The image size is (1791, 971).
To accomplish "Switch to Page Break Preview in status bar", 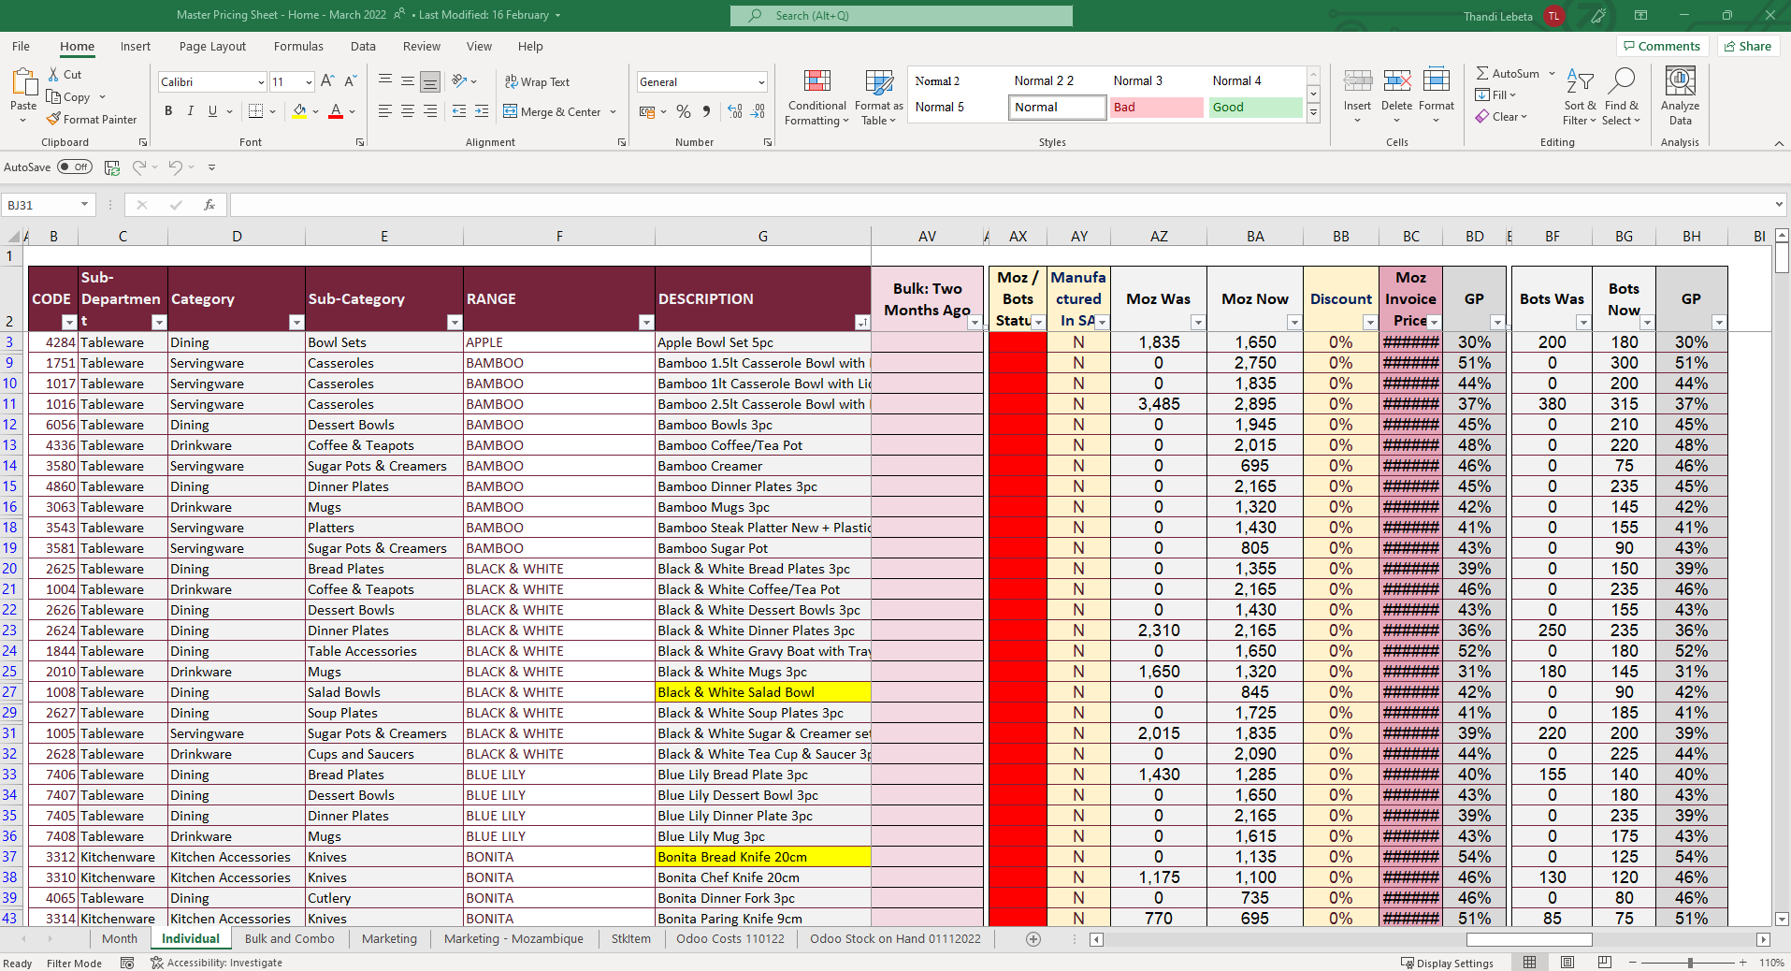I will point(1605,963).
